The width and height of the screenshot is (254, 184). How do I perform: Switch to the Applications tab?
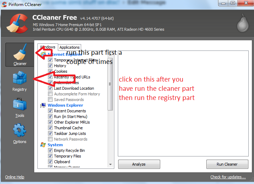point(69,47)
